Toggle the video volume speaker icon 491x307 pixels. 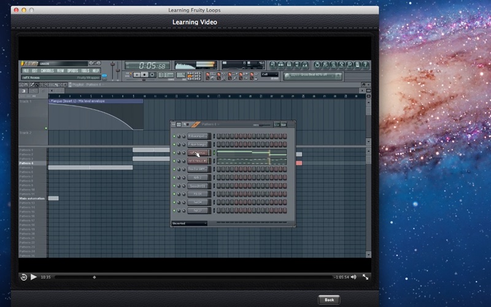tap(355, 278)
